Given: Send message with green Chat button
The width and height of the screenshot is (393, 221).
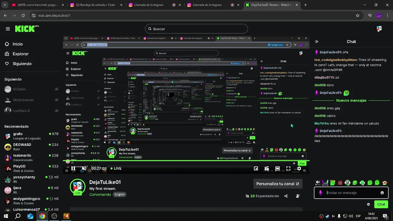Looking at the screenshot, I should click(381, 204).
